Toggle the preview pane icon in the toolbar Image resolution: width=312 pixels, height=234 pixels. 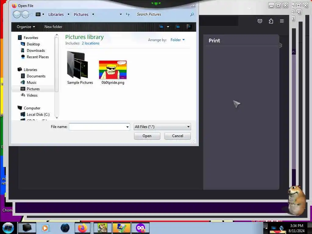click(x=178, y=27)
